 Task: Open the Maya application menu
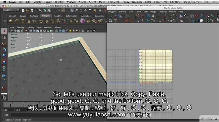point(13,2)
